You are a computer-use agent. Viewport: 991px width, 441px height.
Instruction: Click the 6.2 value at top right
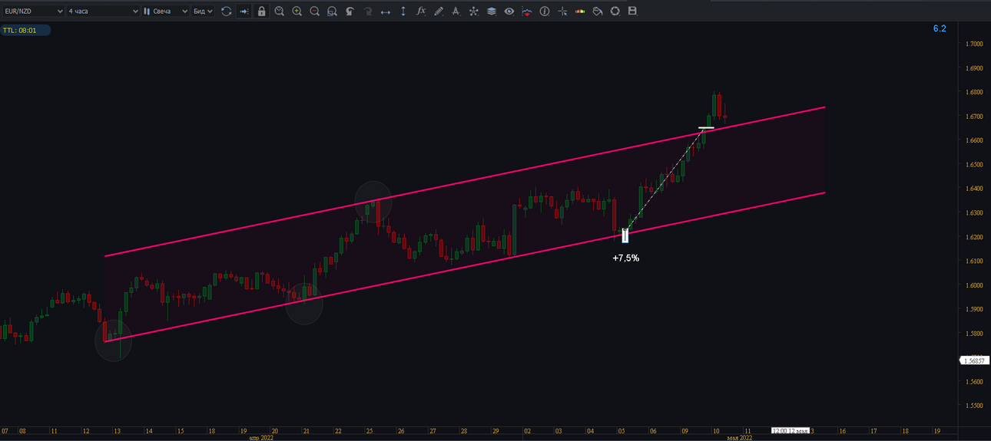tap(940, 28)
